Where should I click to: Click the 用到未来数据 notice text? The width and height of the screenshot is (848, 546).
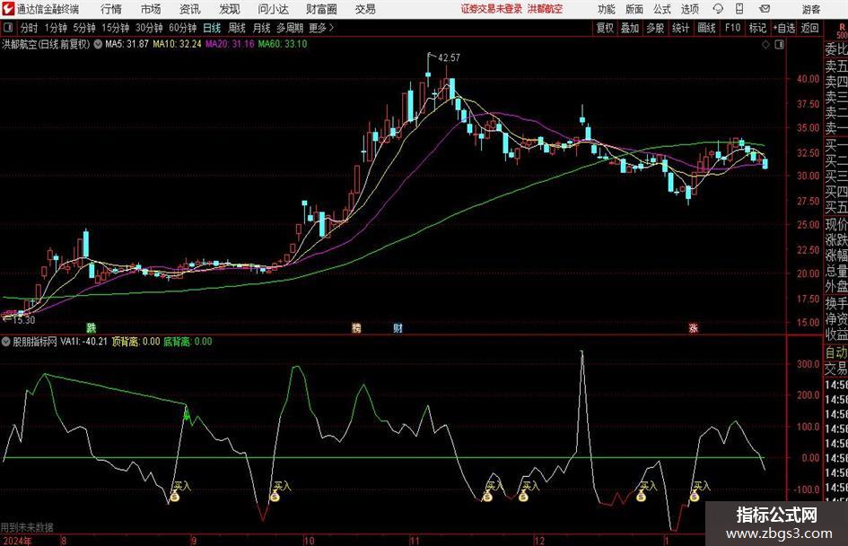coord(27,527)
